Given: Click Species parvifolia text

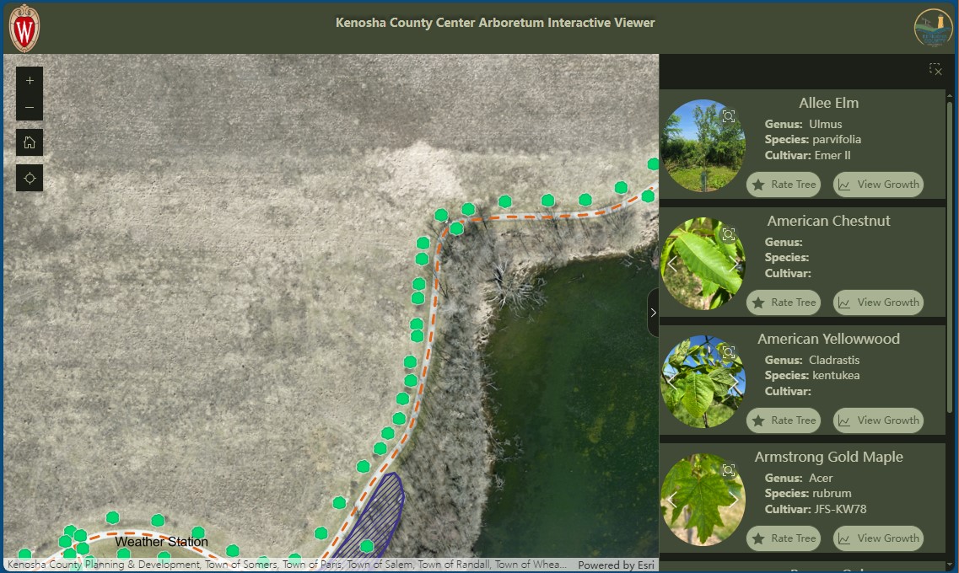Looking at the screenshot, I should tap(813, 139).
